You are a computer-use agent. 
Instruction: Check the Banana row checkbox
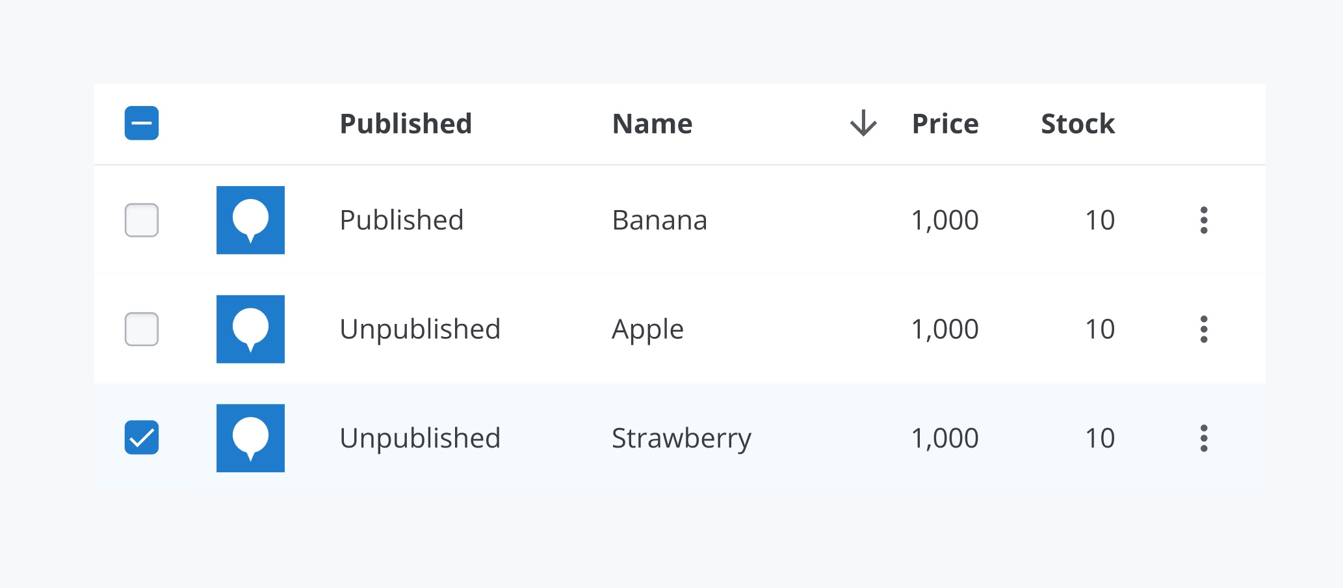142,220
